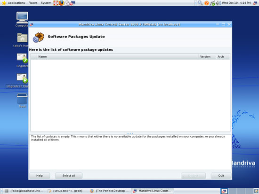Click the window menu icon in title bar
This screenshot has width=259, height=194.
(x=32, y=24)
